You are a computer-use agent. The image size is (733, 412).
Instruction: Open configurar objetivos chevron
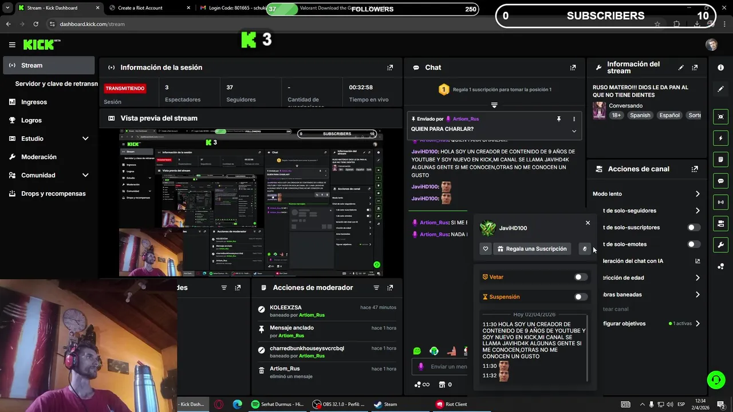(x=697, y=323)
